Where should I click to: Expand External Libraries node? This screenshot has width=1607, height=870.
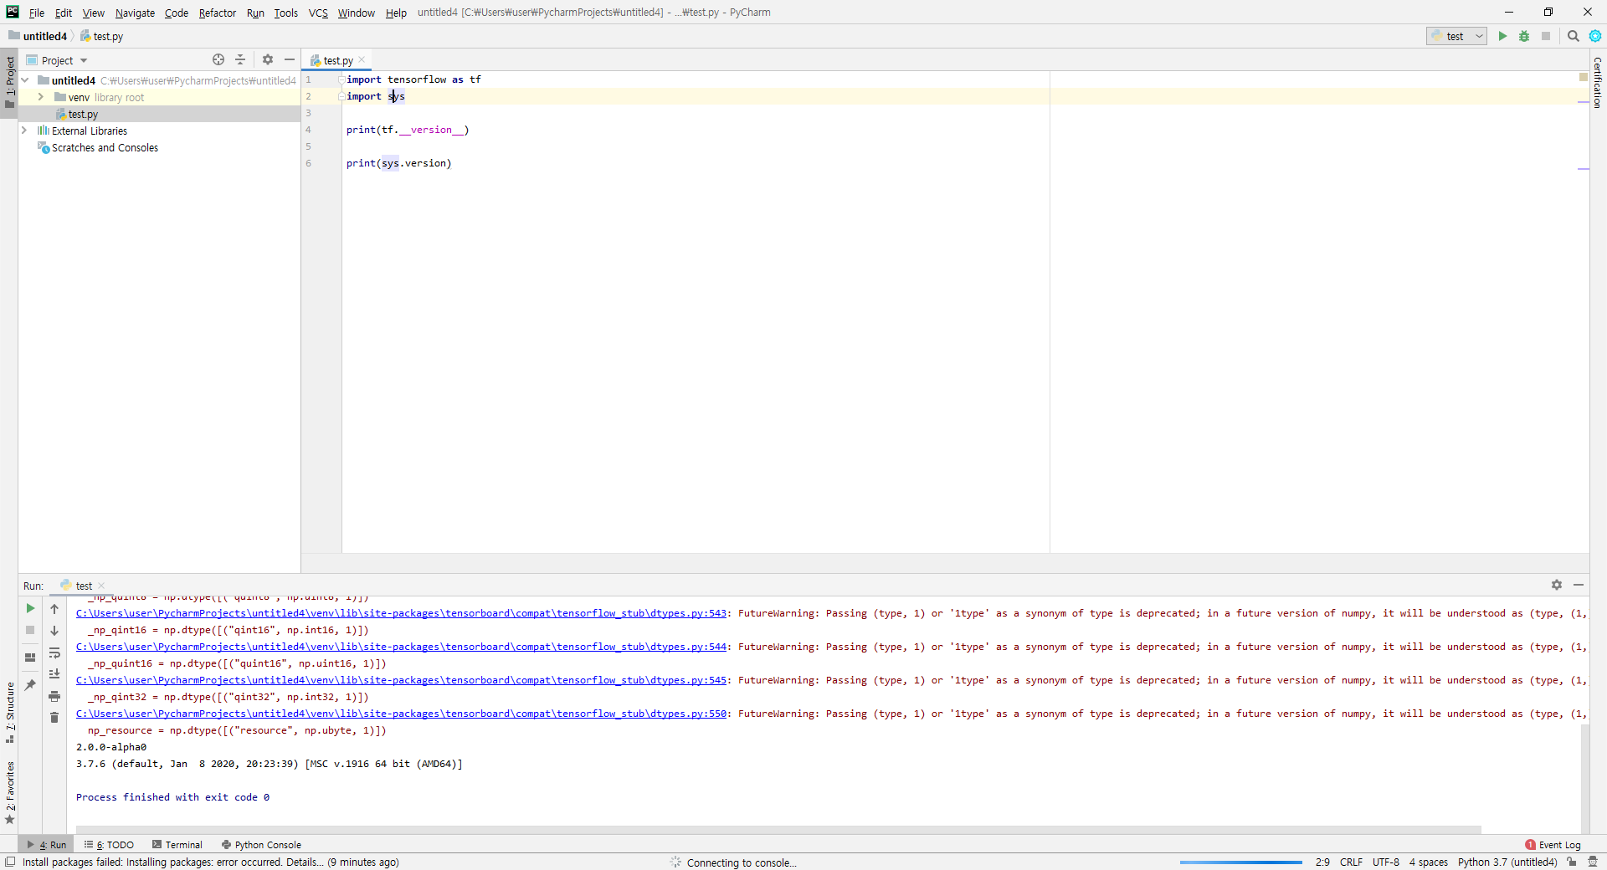[24, 130]
